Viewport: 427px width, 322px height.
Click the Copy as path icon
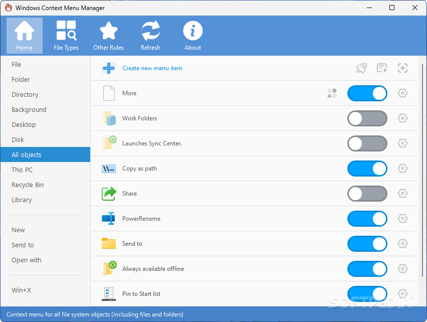pyautogui.click(x=109, y=169)
